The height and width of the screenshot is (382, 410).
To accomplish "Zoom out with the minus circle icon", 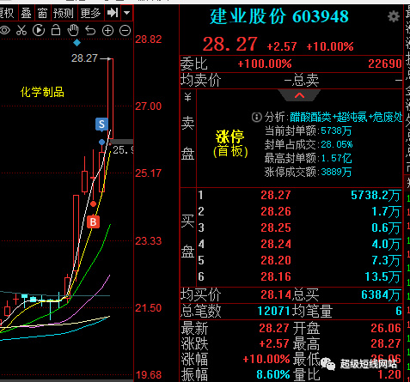I will (x=125, y=31).
